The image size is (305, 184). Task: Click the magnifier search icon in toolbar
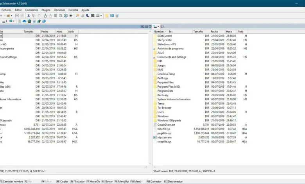pyautogui.click(x=83, y=16)
